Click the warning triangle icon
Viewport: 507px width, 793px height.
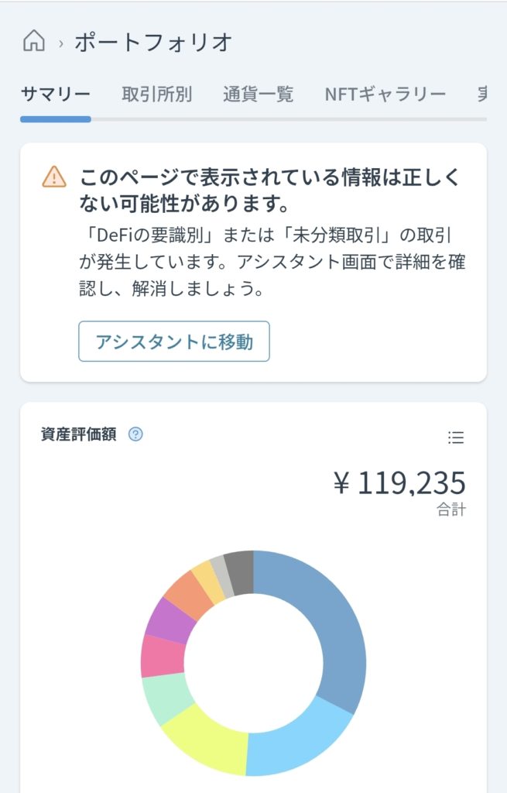[x=54, y=177]
